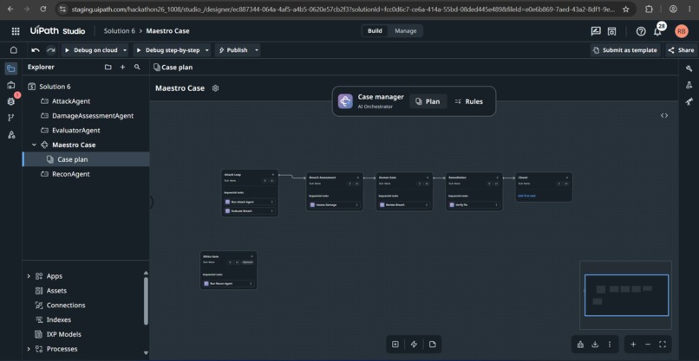
Task: Zoom in on the canvas
Action: point(633,345)
